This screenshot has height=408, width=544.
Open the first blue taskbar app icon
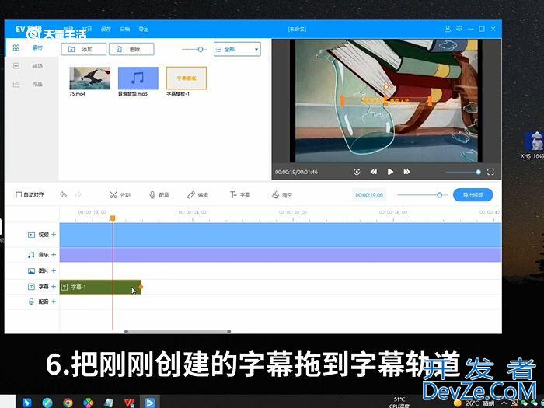coord(26,403)
